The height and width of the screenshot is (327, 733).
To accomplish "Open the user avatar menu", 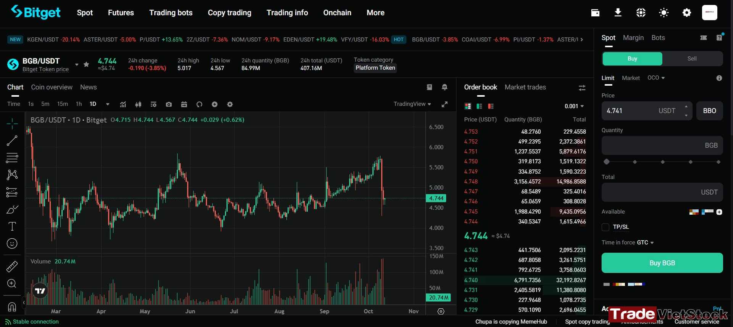I will coord(710,13).
